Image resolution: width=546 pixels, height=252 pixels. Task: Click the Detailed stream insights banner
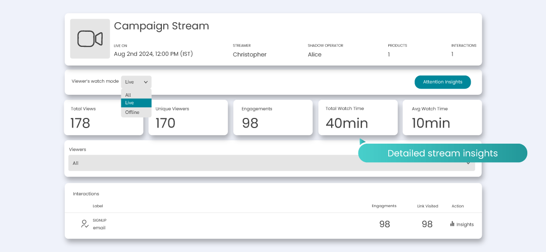pyautogui.click(x=442, y=153)
